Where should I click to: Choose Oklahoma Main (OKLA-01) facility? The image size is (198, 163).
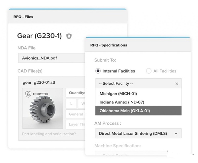pyautogui.click(x=138, y=111)
